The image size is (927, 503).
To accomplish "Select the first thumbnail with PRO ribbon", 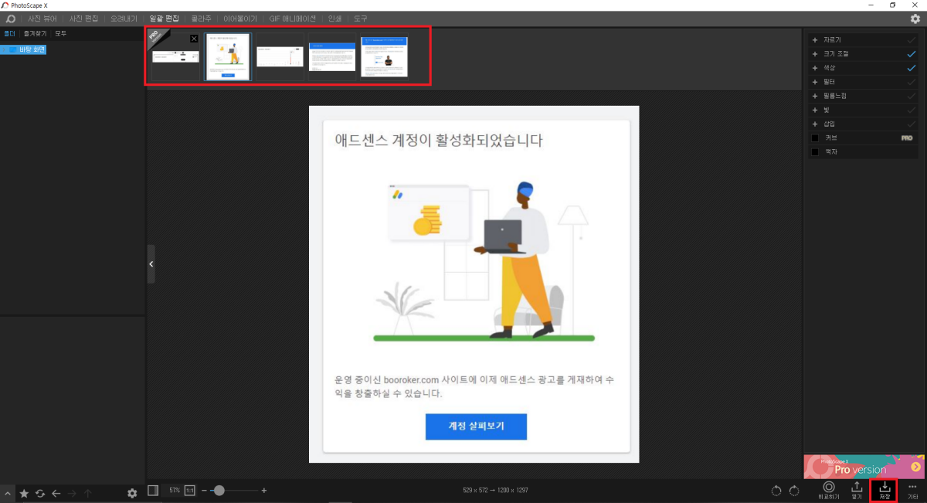I will tap(175, 56).
